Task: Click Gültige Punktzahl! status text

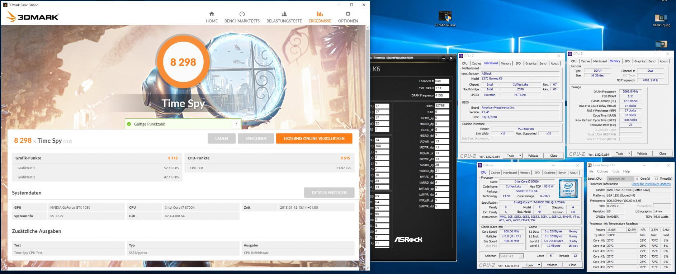Action: point(149,124)
